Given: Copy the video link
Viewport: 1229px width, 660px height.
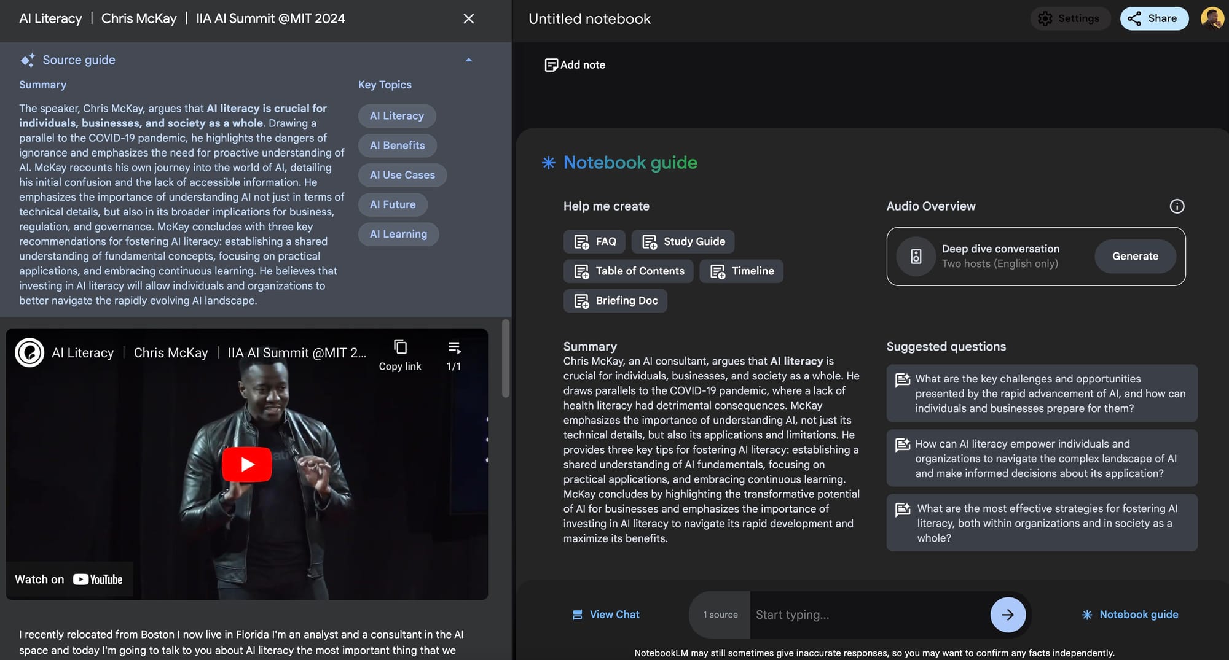Looking at the screenshot, I should tap(400, 355).
